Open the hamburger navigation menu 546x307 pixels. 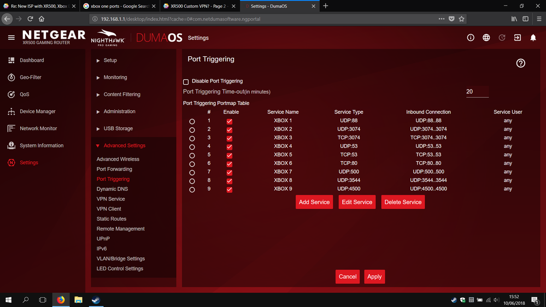pyautogui.click(x=11, y=38)
